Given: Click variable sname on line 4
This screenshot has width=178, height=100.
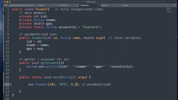Looking at the screenshot, I should click(50, 20).
